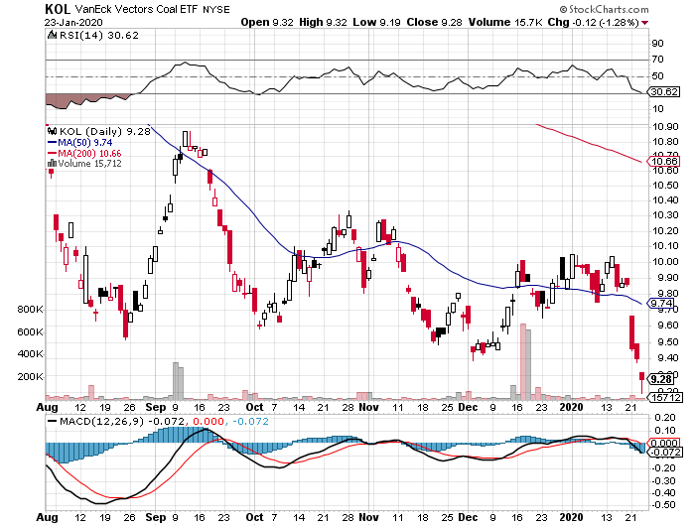Click 'Sep' on the price panel date axis

156,407
